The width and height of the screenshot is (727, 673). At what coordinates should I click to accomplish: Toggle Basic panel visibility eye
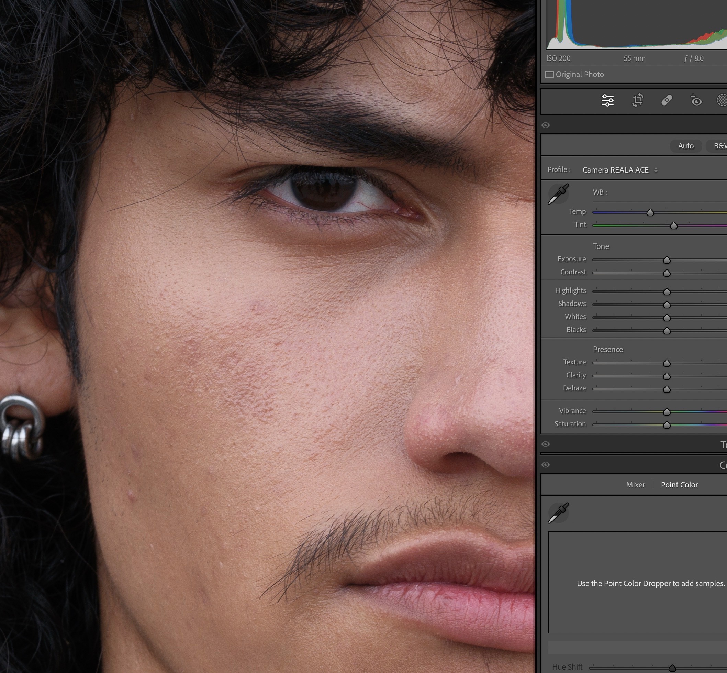click(545, 125)
